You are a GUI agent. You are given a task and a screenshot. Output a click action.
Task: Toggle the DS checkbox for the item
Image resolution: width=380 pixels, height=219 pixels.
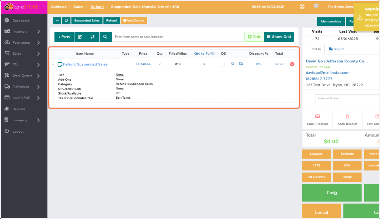click(223, 64)
